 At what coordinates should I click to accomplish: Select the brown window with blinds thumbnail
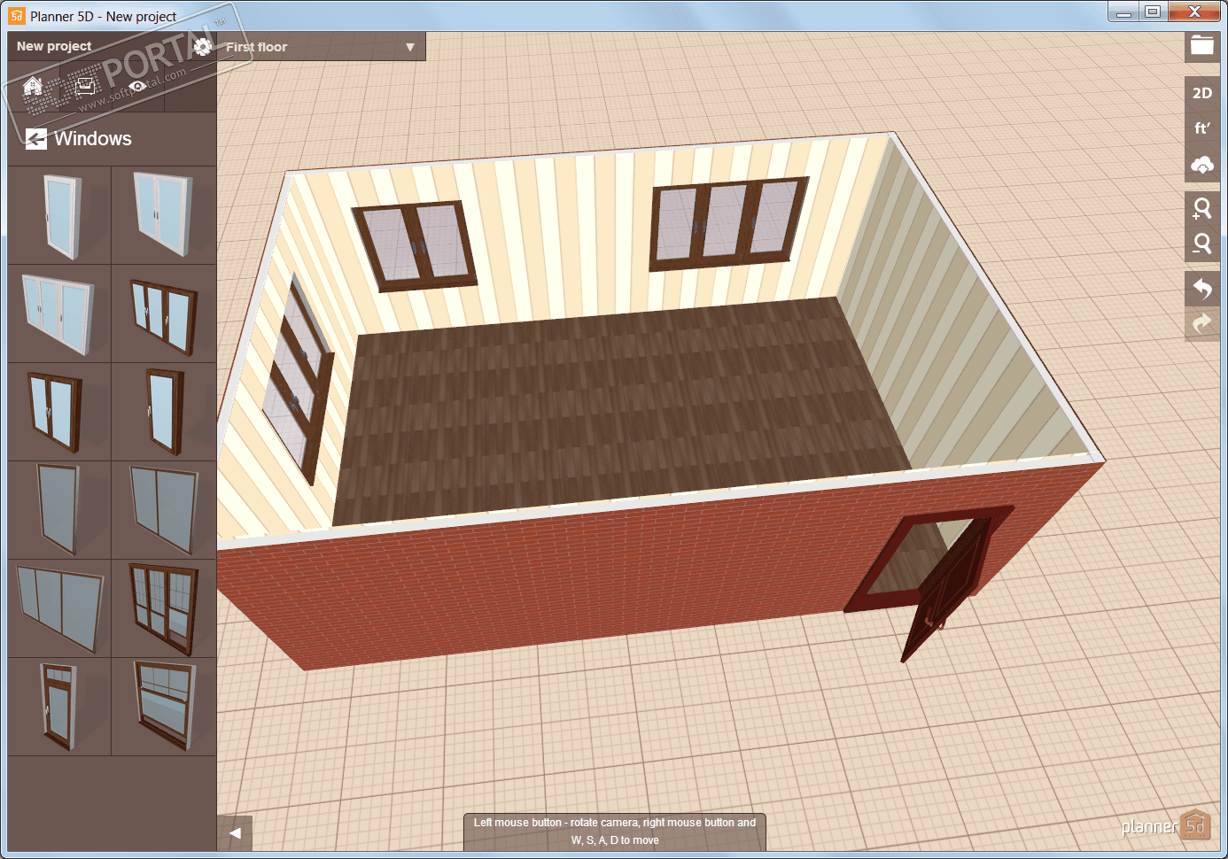(164, 707)
